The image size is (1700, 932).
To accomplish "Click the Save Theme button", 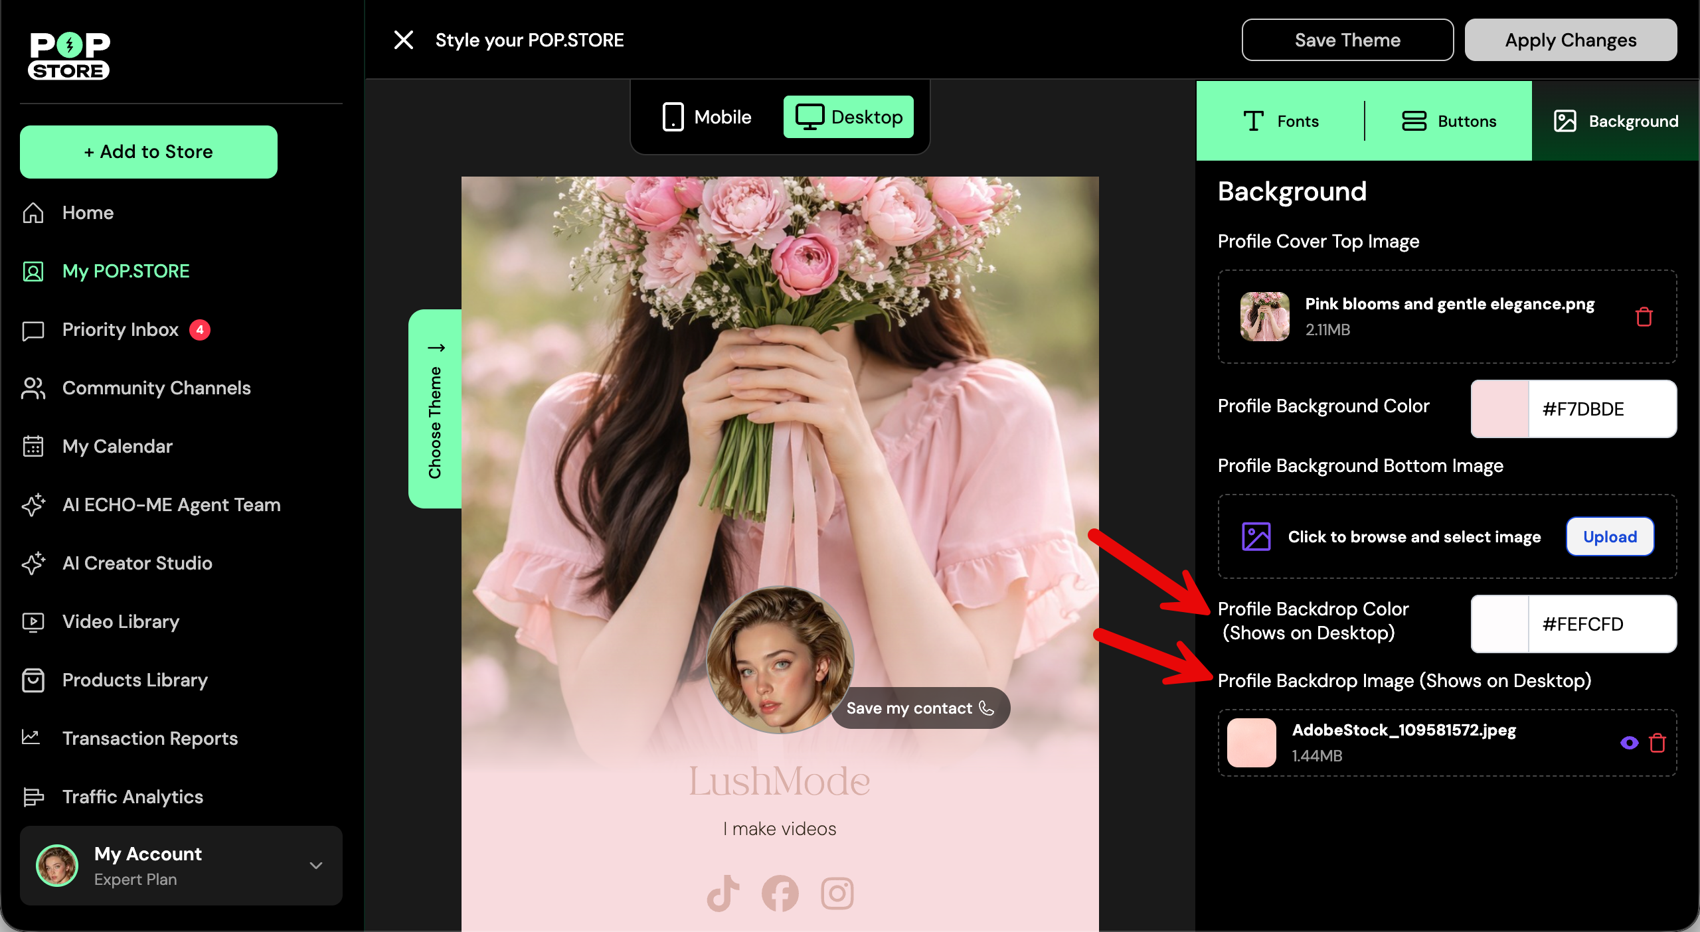I will pyautogui.click(x=1347, y=40).
